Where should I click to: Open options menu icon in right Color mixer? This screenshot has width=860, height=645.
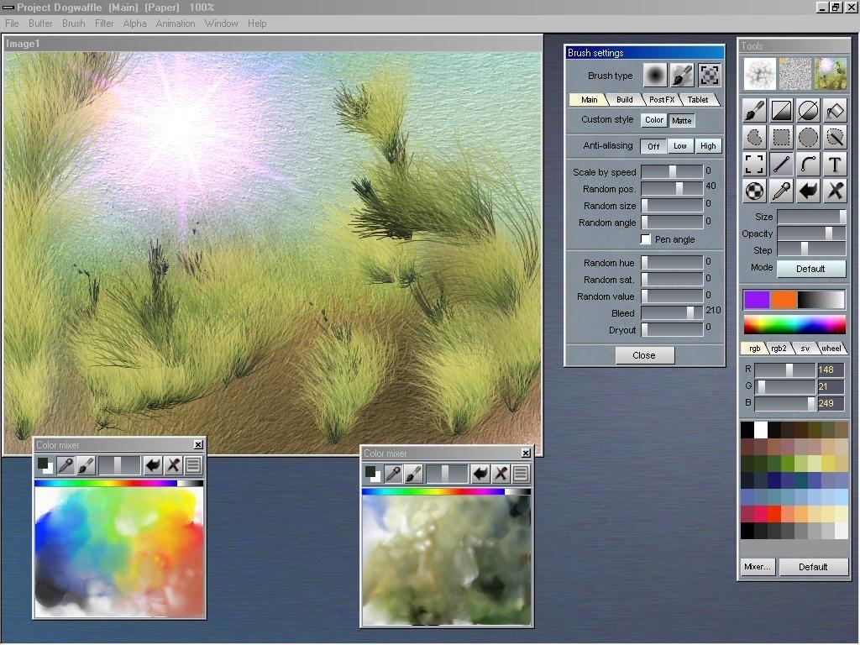[x=521, y=474]
